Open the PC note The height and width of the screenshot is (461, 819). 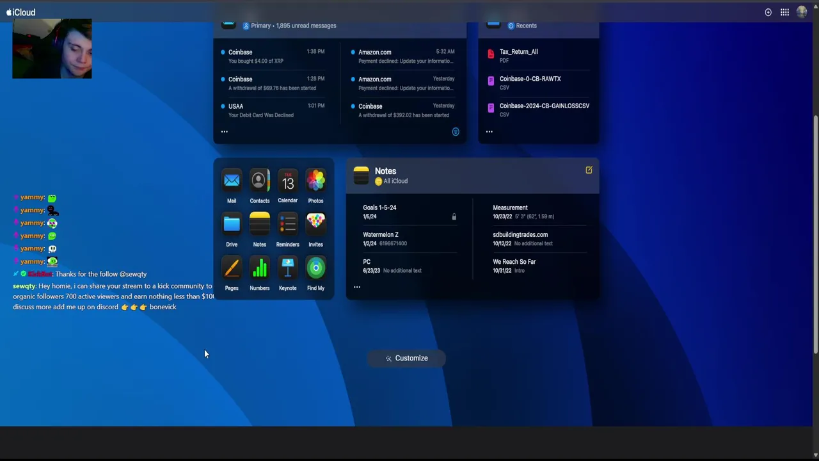click(409, 266)
